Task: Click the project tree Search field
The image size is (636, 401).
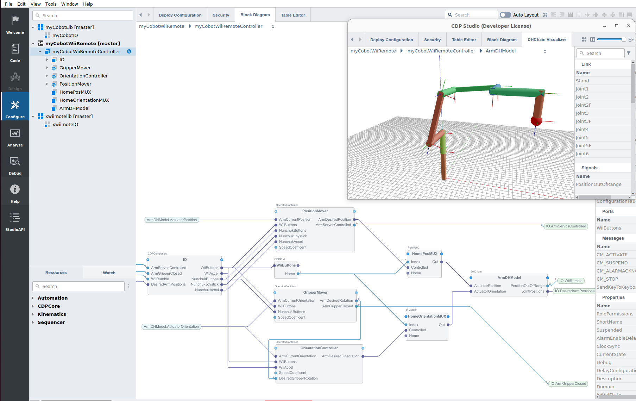Action: point(83,15)
